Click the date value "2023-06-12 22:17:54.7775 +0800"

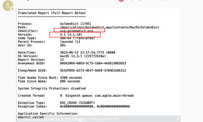click(x=87, y=52)
